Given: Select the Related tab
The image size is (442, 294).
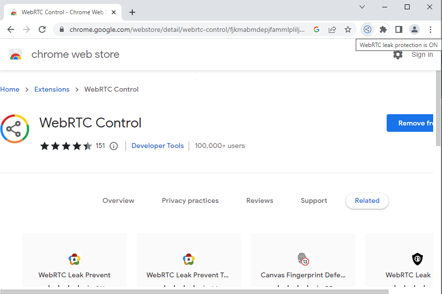Looking at the screenshot, I should pos(367,201).
